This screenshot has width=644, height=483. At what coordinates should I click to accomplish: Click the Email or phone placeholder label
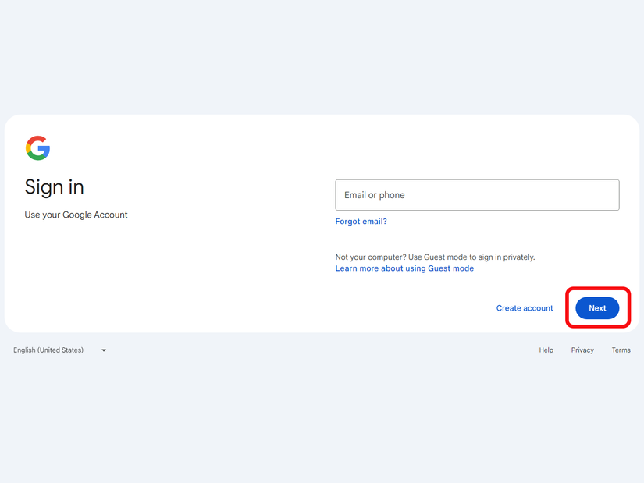(x=375, y=195)
